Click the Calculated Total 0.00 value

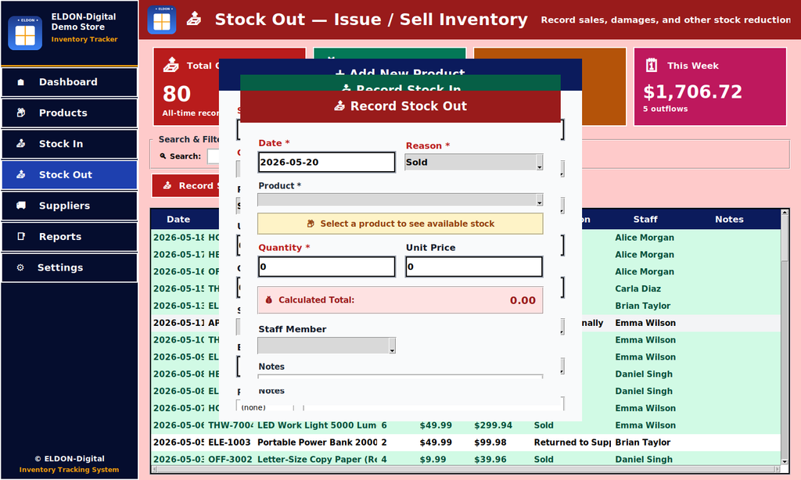click(523, 300)
